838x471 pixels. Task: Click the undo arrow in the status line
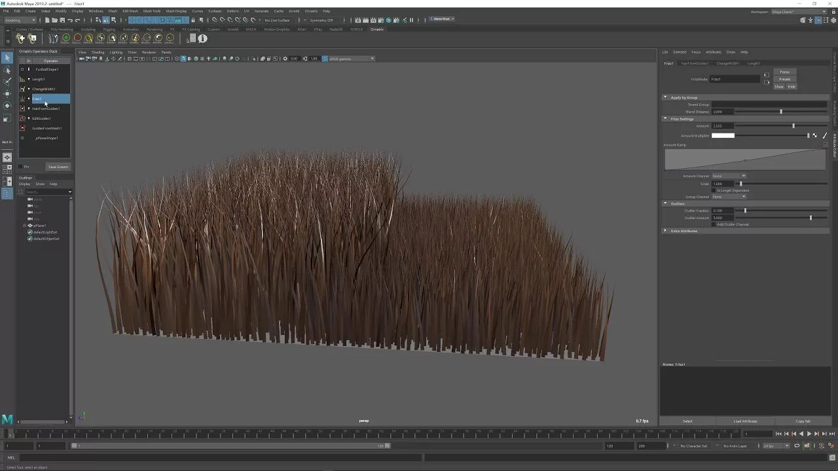pyautogui.click(x=70, y=20)
